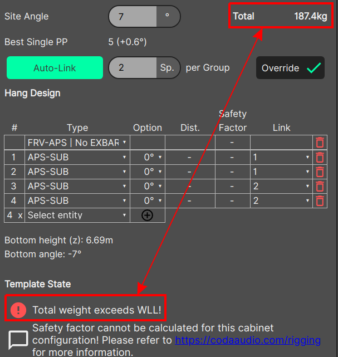Open the Select entity dropdown
This screenshot has width=338, height=357.
click(x=77, y=215)
